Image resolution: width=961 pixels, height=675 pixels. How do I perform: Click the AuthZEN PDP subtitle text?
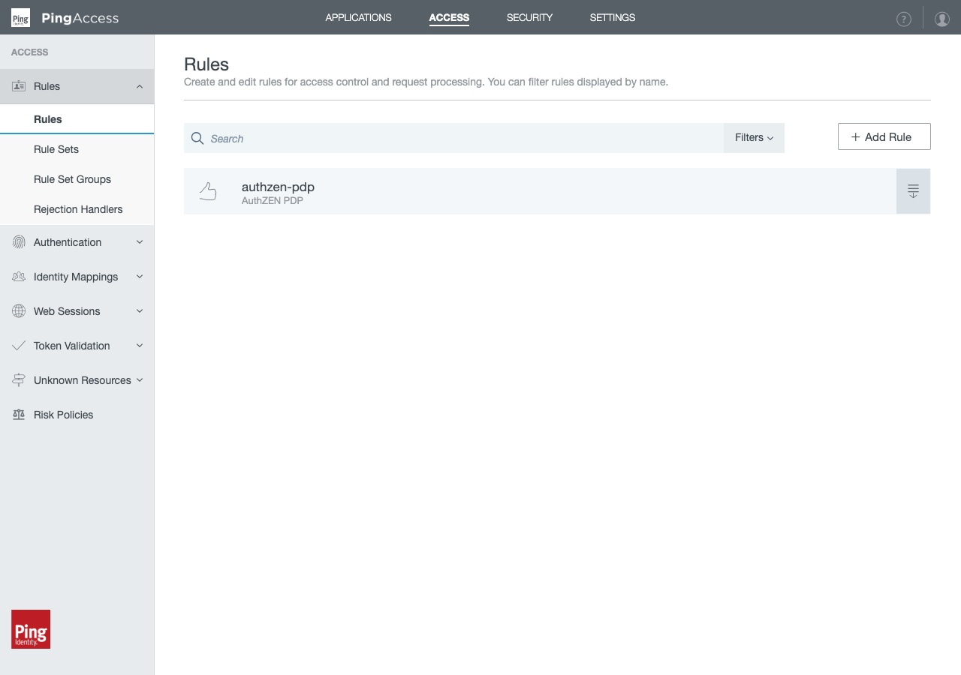pos(273,201)
